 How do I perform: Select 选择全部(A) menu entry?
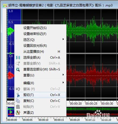40,58
